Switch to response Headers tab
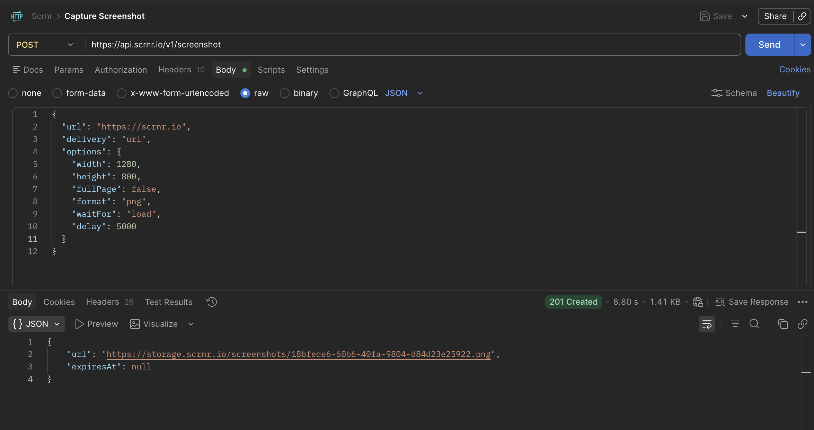Screen dimensions: 814x430 (x=109, y=302)
